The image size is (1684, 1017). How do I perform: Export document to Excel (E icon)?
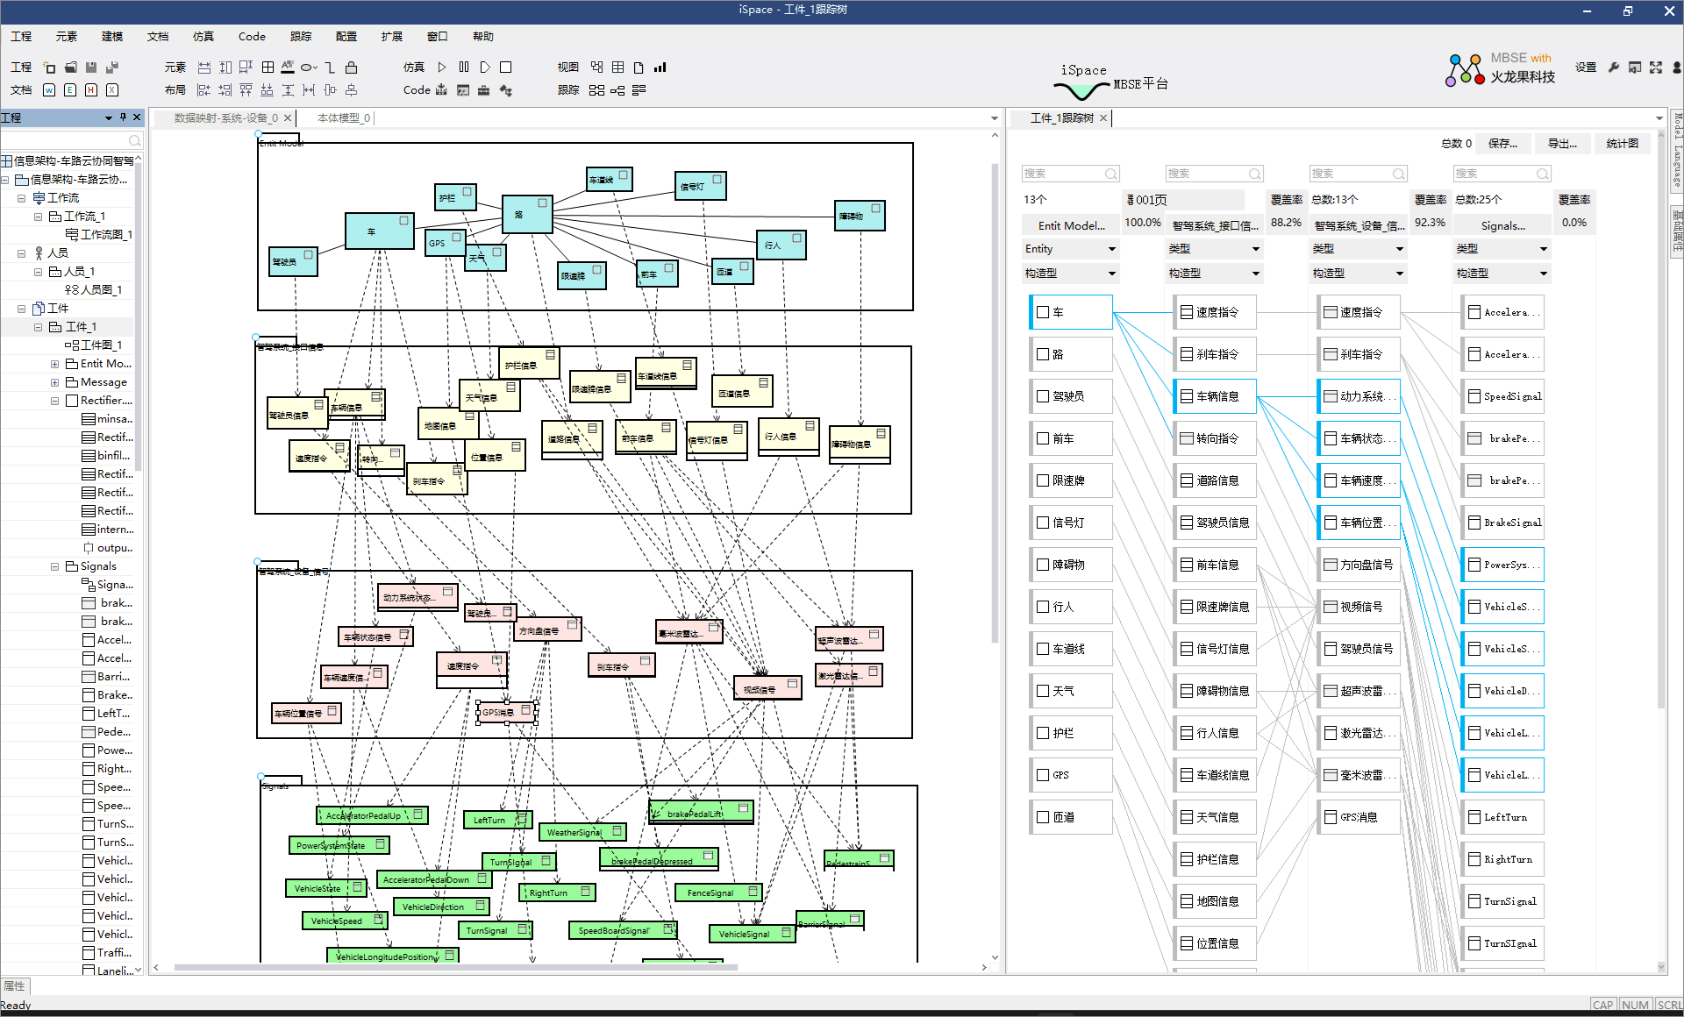[x=70, y=90]
